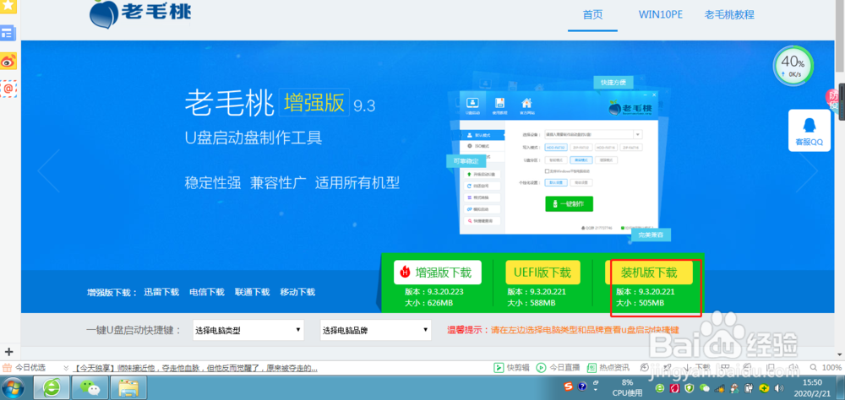Screen dimensions: 845x400
Task: Switch to the 首页 tab
Action: pyautogui.click(x=593, y=14)
